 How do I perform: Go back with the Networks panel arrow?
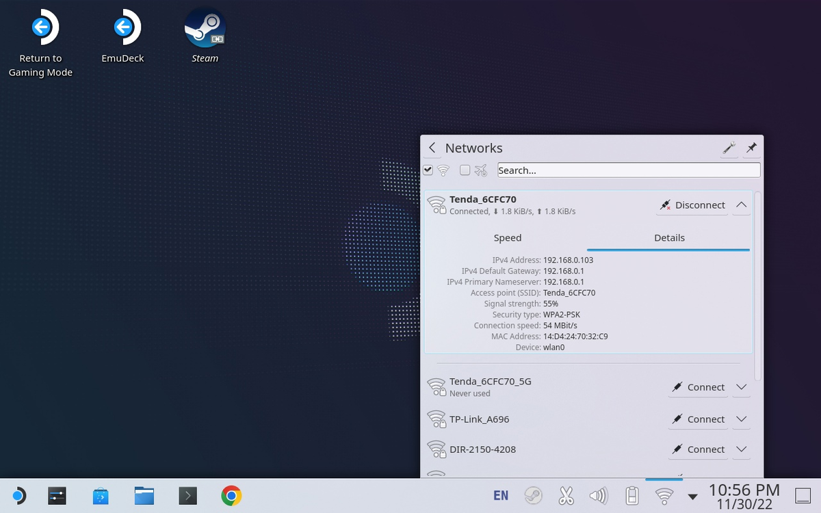[432, 148]
